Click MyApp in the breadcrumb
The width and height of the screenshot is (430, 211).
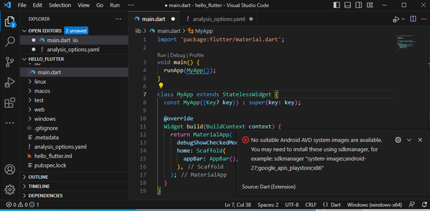(204, 31)
